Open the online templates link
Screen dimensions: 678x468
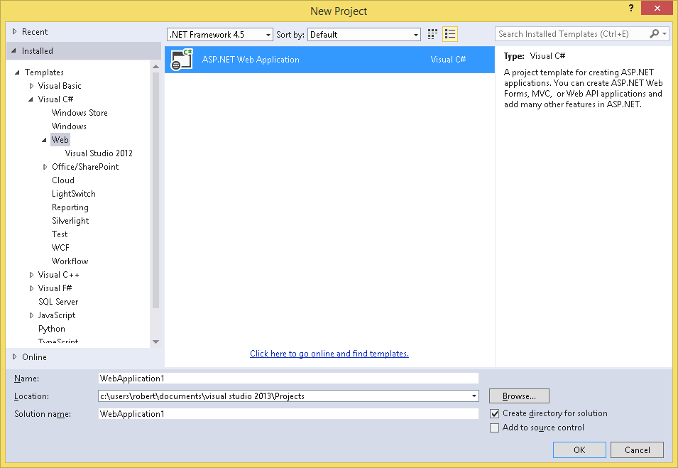329,354
